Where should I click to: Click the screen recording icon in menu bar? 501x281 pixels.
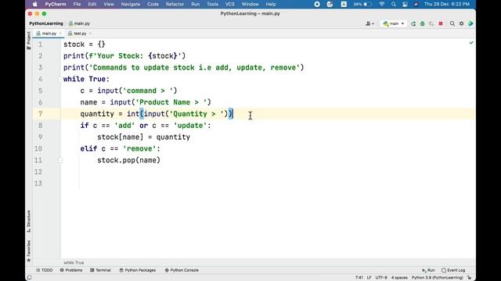(317, 4)
